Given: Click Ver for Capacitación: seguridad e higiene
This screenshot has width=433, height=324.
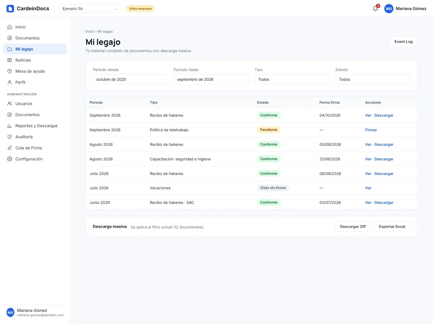Looking at the screenshot, I should pos(368,159).
